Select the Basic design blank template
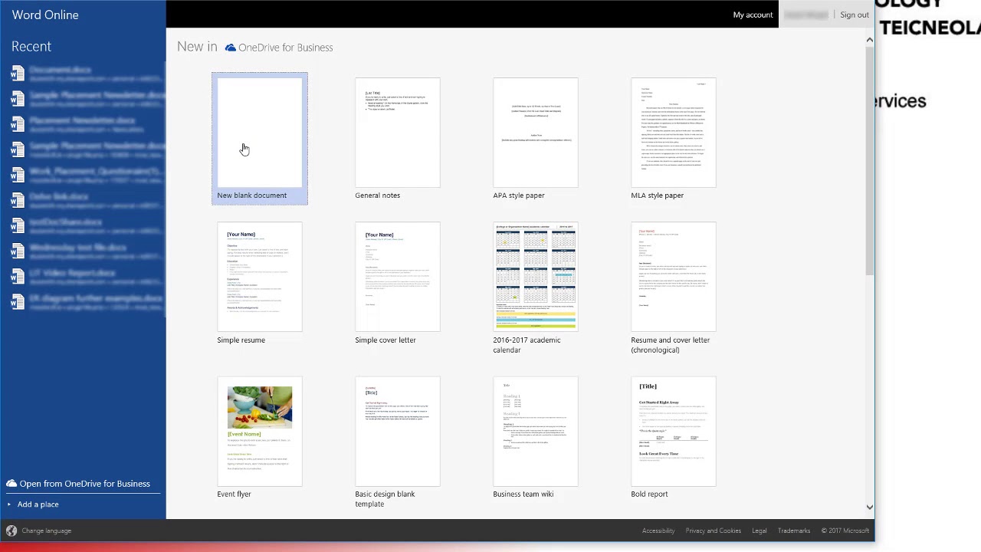The height and width of the screenshot is (552, 981). pos(398,432)
